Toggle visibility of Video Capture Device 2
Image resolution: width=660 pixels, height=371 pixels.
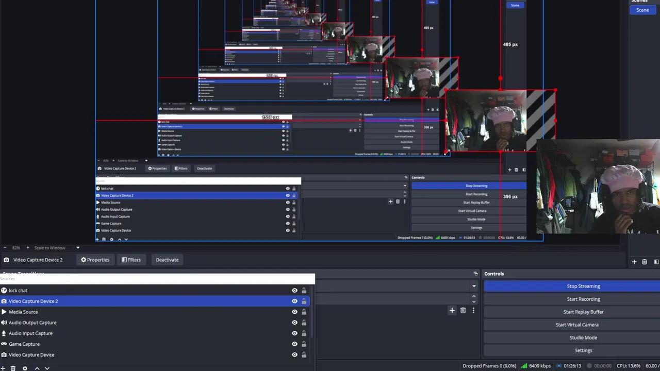(x=294, y=301)
